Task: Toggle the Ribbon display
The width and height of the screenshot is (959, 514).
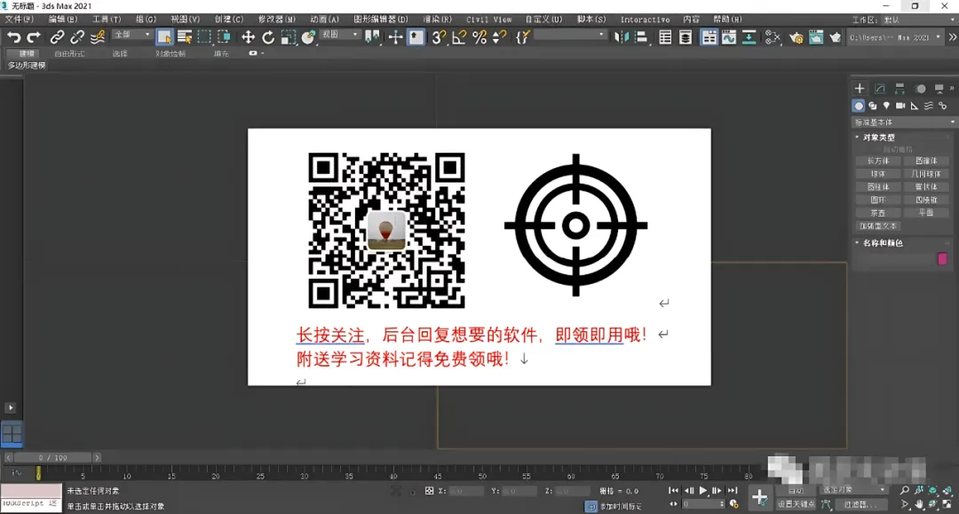Action: [709, 37]
